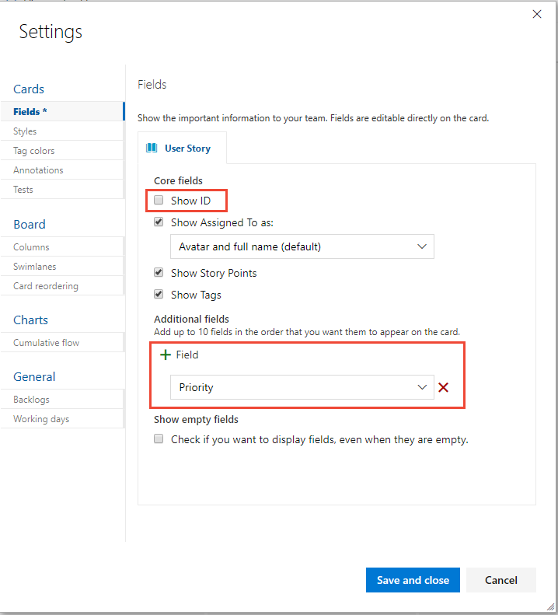The height and width of the screenshot is (615, 558).
Task: Go to Tag colors settings
Action: (62, 151)
